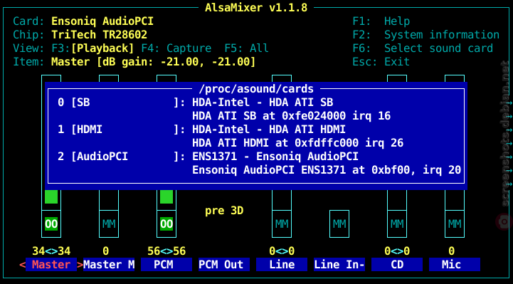Toggle the PCM channel mute indicator
The image size is (513, 284).
coord(166,223)
